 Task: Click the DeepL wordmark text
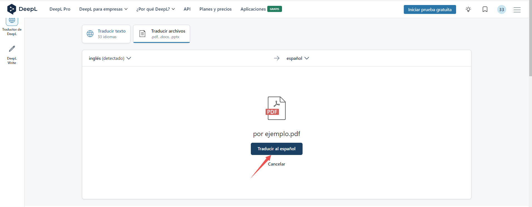28,9
